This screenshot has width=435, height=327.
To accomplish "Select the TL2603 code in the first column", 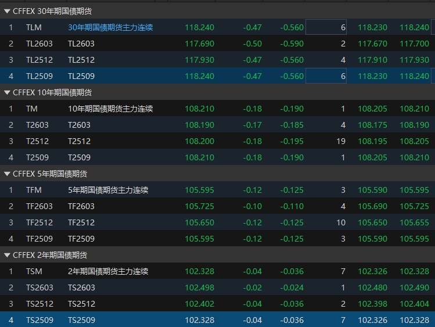I will [x=39, y=44].
